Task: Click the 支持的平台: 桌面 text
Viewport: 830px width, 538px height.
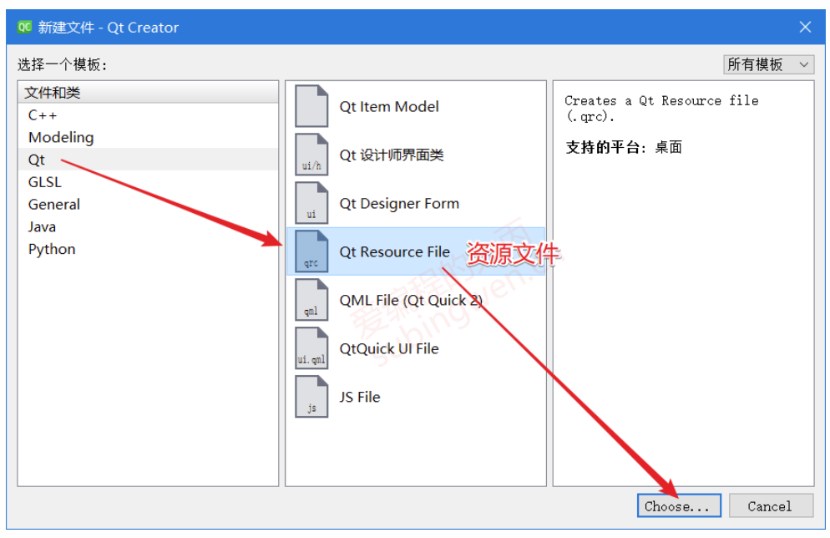Action: (x=624, y=147)
